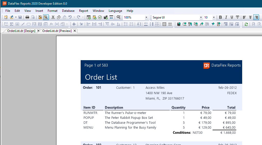The image size is (262, 145).
Task: Align text left
Action: tap(244, 17)
